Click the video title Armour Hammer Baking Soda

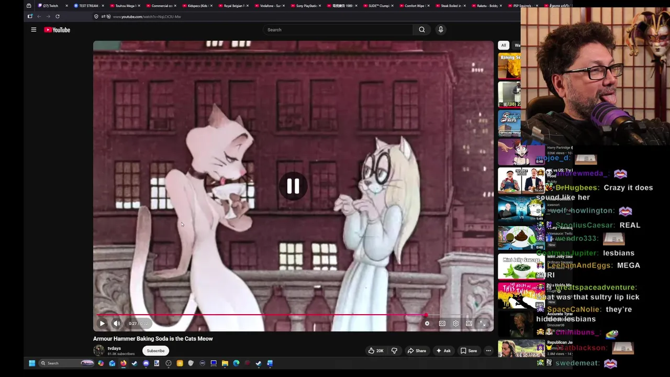point(153,339)
